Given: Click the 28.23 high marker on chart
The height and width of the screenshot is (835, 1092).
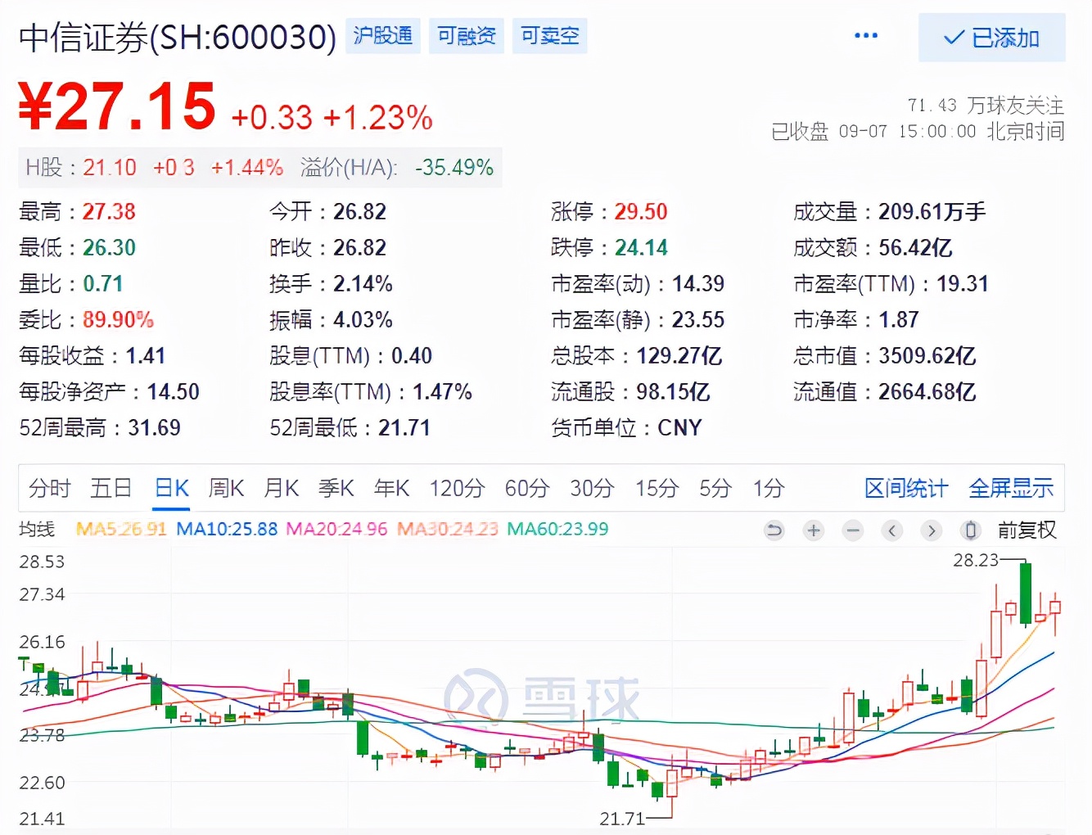Looking at the screenshot, I should 976,560.
